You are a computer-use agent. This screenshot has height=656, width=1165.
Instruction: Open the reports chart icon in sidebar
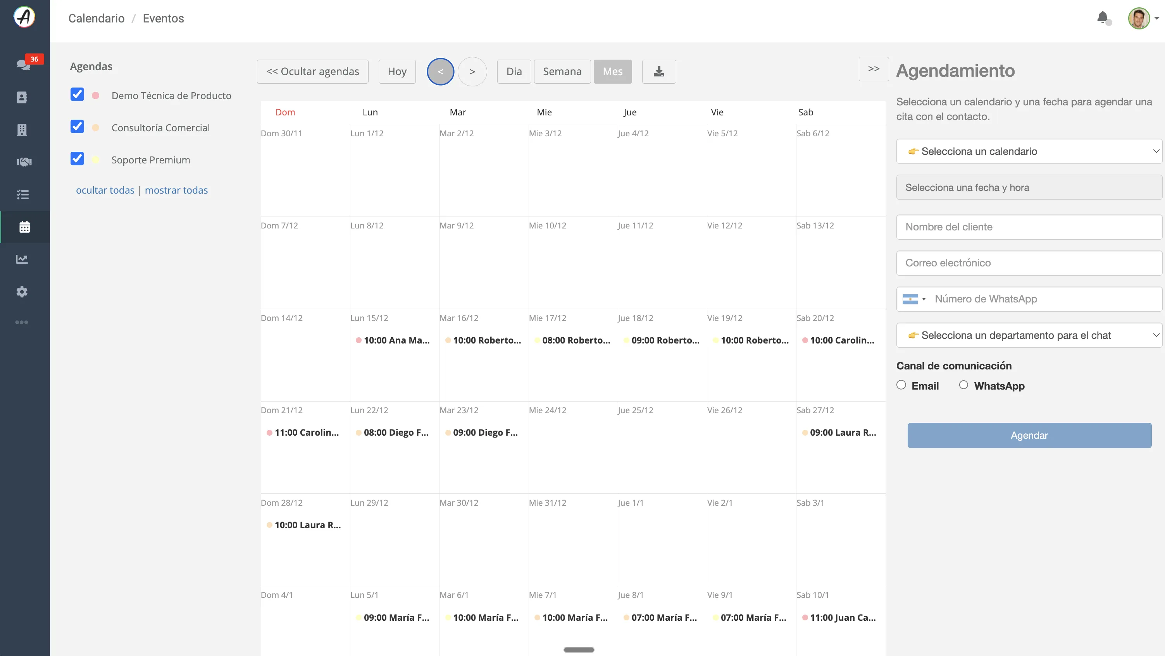click(x=22, y=259)
